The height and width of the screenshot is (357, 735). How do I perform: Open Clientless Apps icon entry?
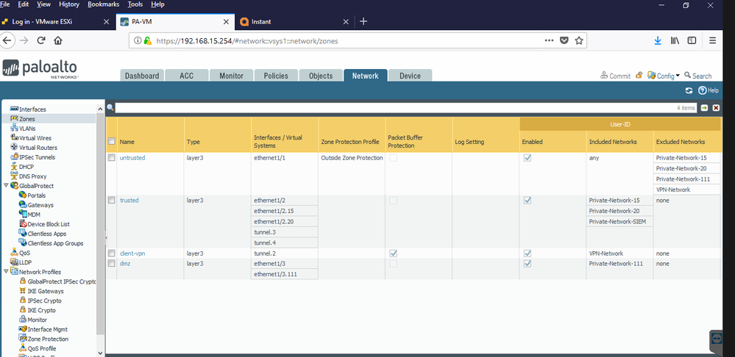[x=23, y=234]
